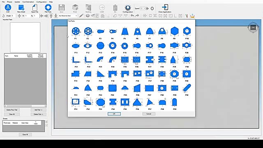Viewport: 263px width, 148px height.
Task: Click into the Angle input field
Action: click(x=13, y=16)
